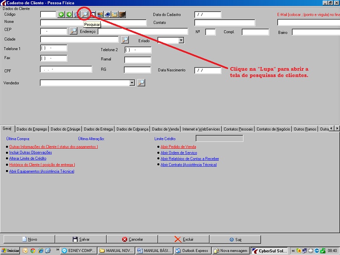Go to previous record with green left arrow
This screenshot has width=340, height=255.
click(61, 14)
